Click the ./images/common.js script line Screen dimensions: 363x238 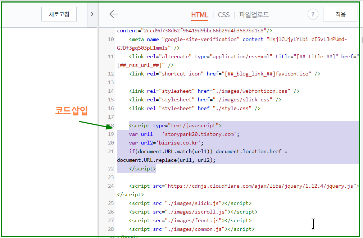pyautogui.click(x=192, y=229)
